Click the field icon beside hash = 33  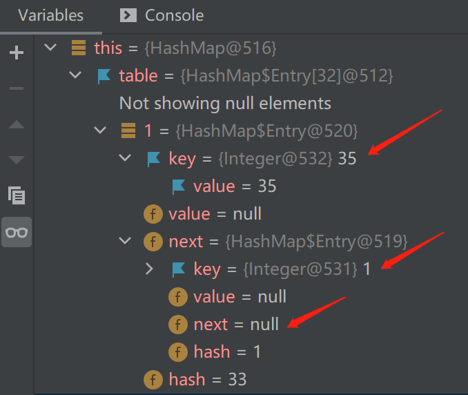coord(153,379)
